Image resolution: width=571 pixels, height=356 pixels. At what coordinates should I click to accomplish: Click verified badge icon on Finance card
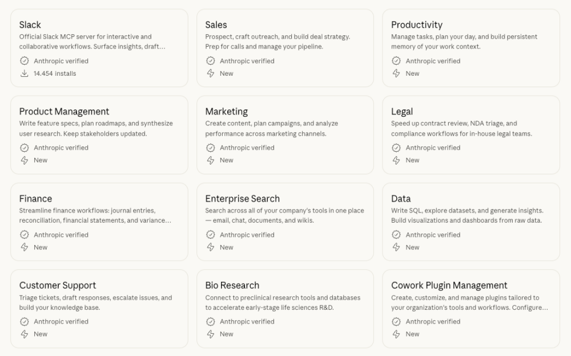pyautogui.click(x=25, y=235)
